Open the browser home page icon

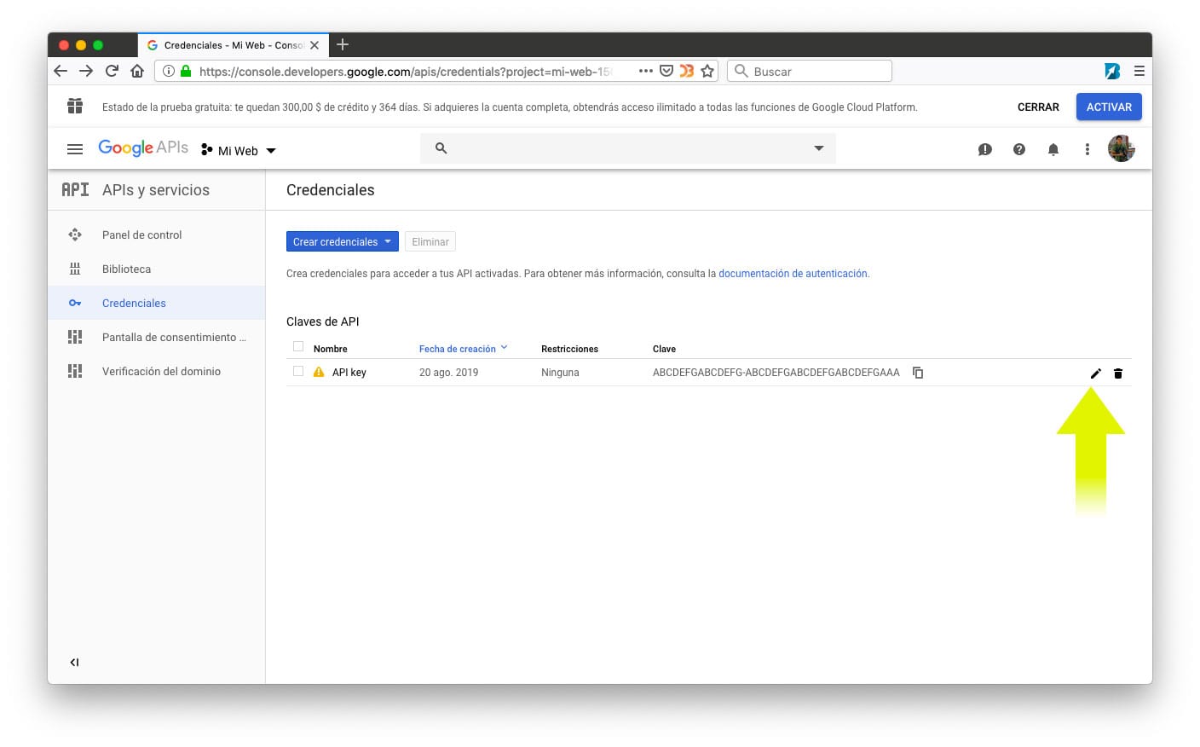[137, 71]
